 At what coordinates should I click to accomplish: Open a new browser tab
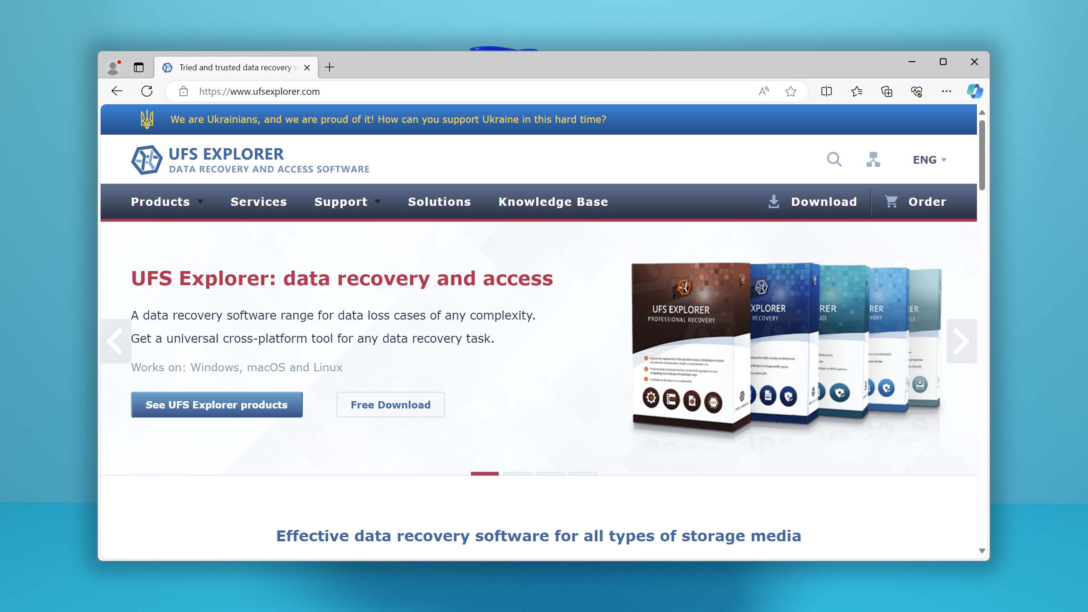tap(330, 67)
